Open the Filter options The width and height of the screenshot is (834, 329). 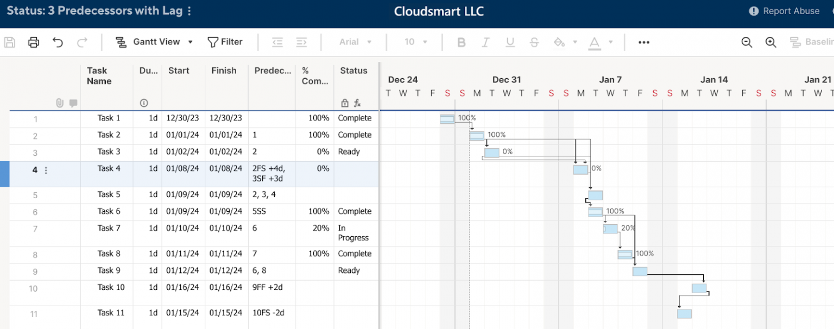click(225, 42)
